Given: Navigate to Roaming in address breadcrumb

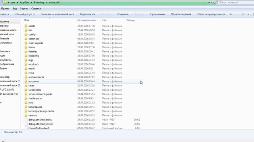Looking at the screenshot, I should 39,3.
